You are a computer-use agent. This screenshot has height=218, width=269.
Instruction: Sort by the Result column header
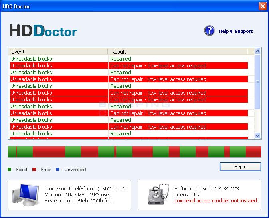(178, 52)
